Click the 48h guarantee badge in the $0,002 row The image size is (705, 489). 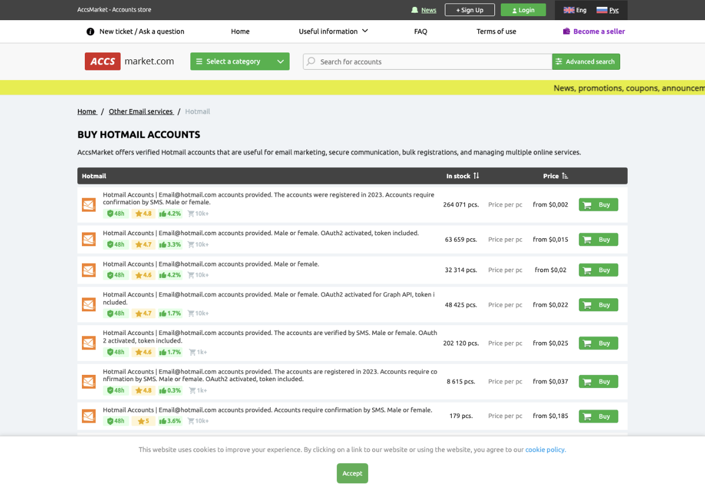click(x=116, y=213)
